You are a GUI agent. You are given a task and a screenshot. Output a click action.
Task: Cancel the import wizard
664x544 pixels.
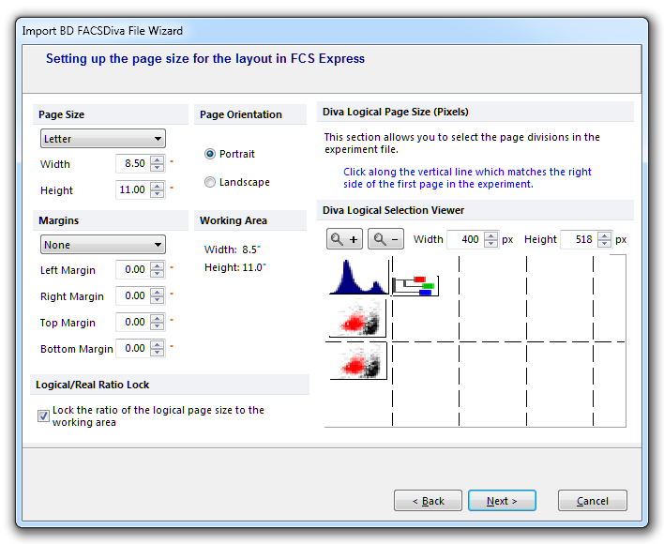point(592,501)
